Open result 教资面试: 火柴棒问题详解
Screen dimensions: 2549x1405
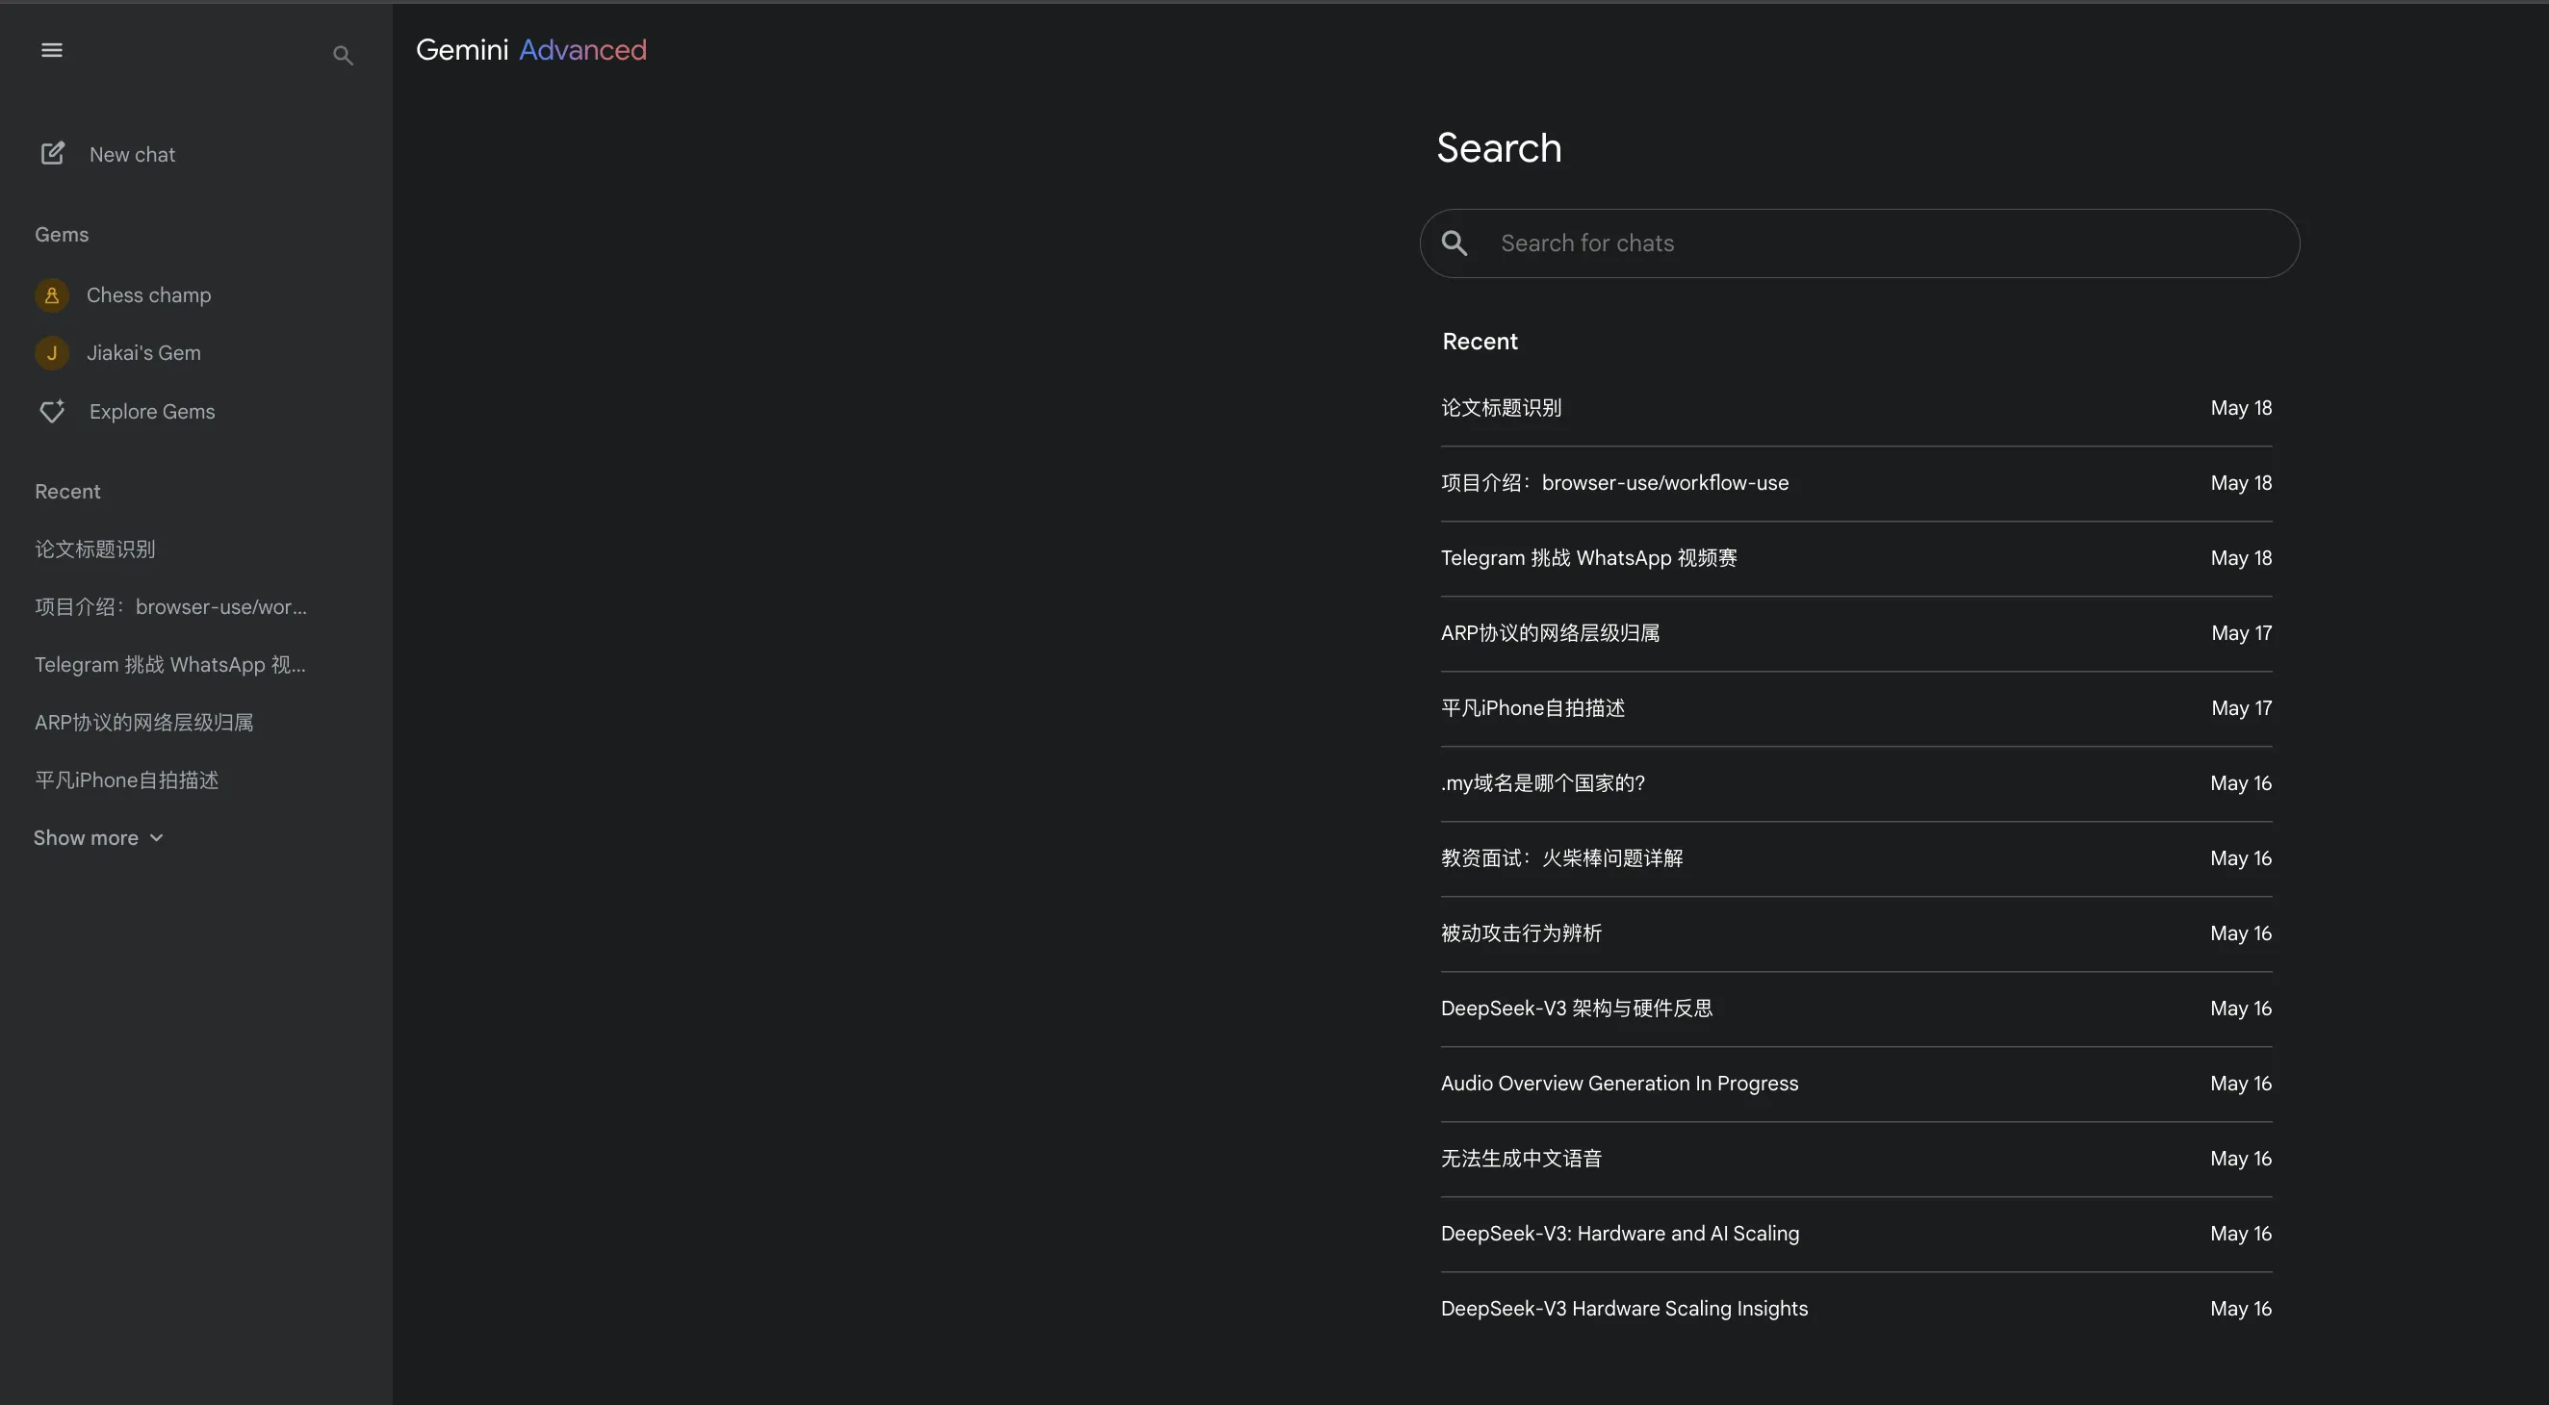click(1855, 858)
